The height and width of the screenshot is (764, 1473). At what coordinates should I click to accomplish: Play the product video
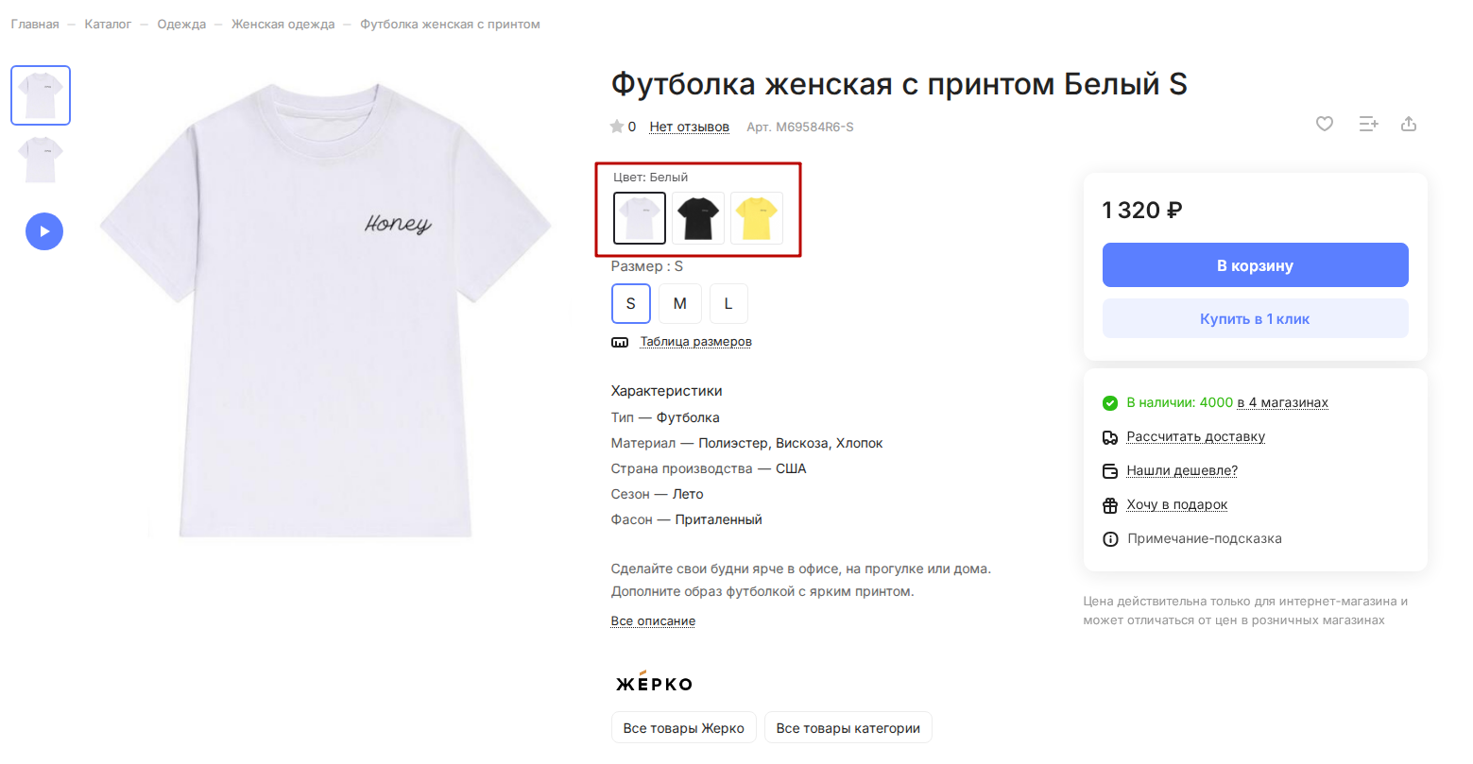(44, 231)
